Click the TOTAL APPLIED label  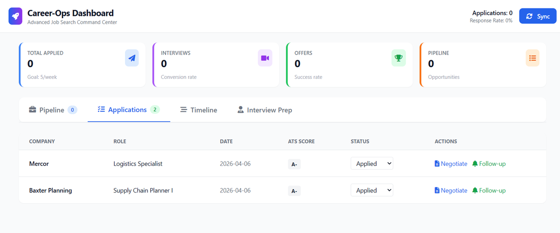pyautogui.click(x=45, y=53)
